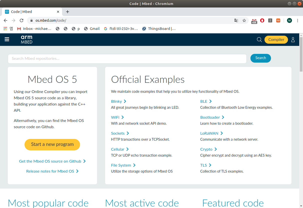Open the LoRaWAN example link
The width and height of the screenshot is (303, 208).
click(211, 133)
